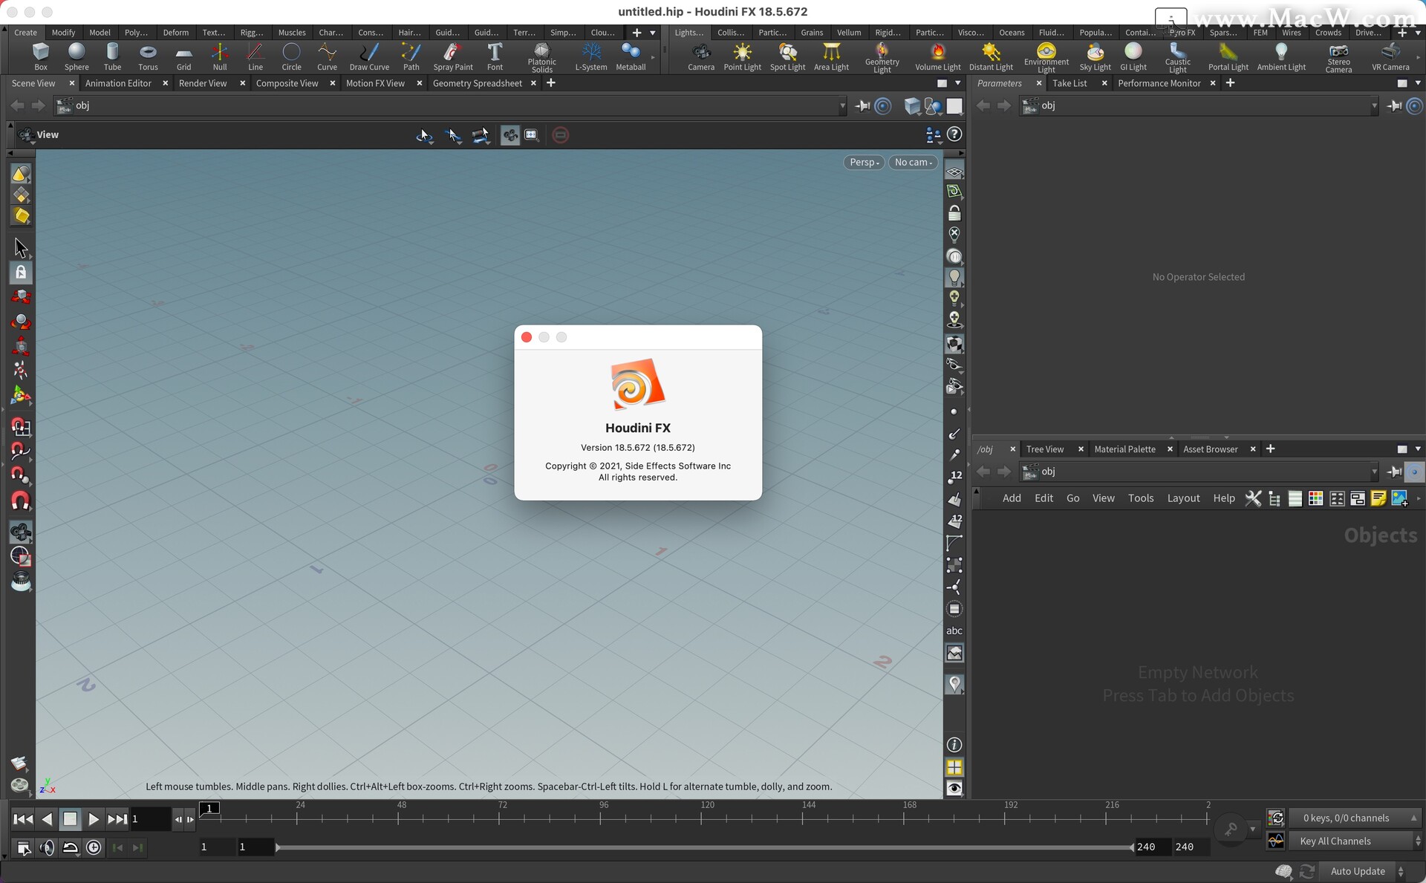The height and width of the screenshot is (883, 1426).
Task: Toggle the viewport lock icon
Action: pyautogui.click(x=954, y=213)
